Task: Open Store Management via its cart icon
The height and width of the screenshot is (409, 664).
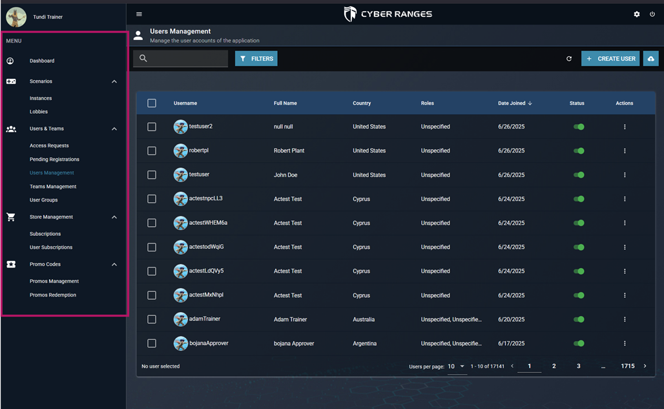Action: (x=10, y=216)
